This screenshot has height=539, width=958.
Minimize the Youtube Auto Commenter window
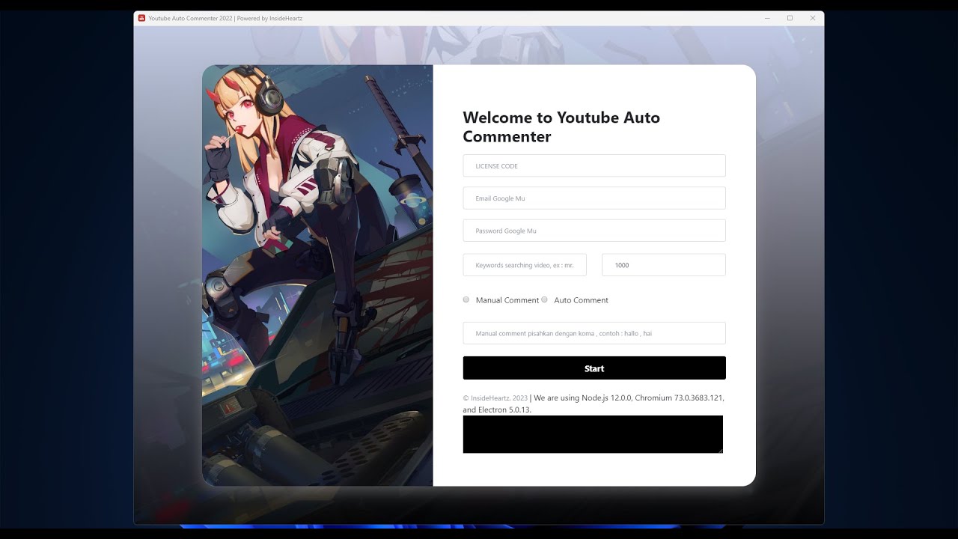767,18
